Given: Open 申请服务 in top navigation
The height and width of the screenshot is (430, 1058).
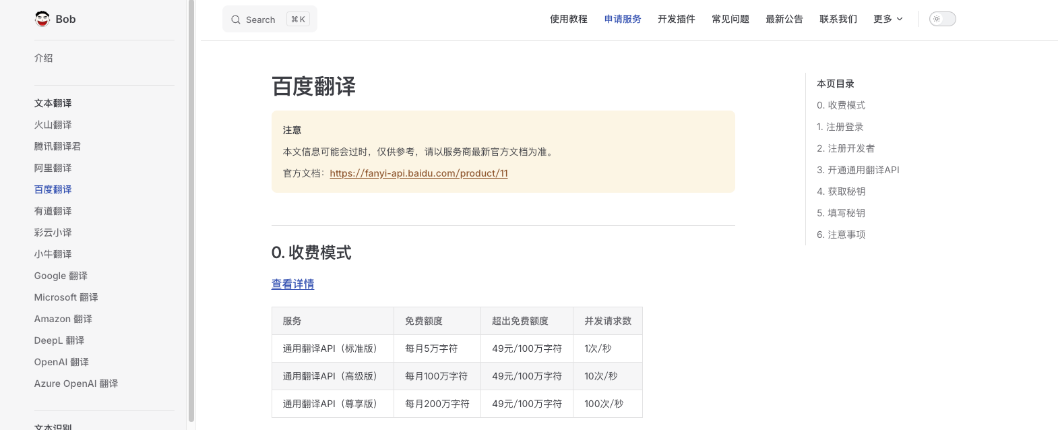Looking at the screenshot, I should (623, 19).
